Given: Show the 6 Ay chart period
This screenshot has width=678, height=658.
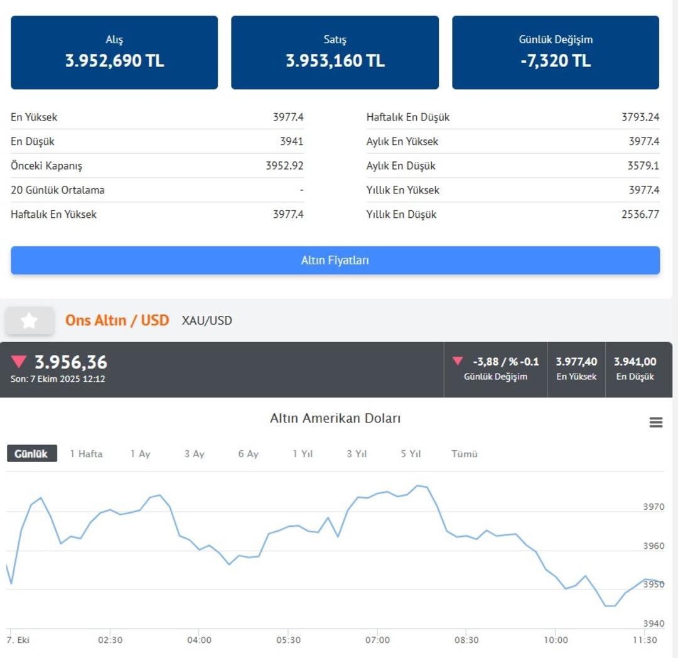Looking at the screenshot, I should coord(248,453).
